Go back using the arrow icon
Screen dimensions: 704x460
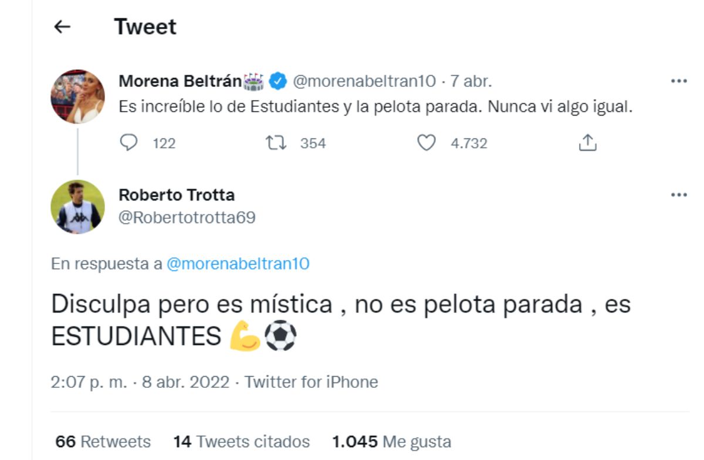(x=61, y=26)
